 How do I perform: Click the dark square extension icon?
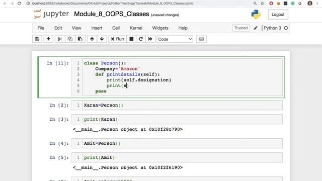tap(285, 4)
